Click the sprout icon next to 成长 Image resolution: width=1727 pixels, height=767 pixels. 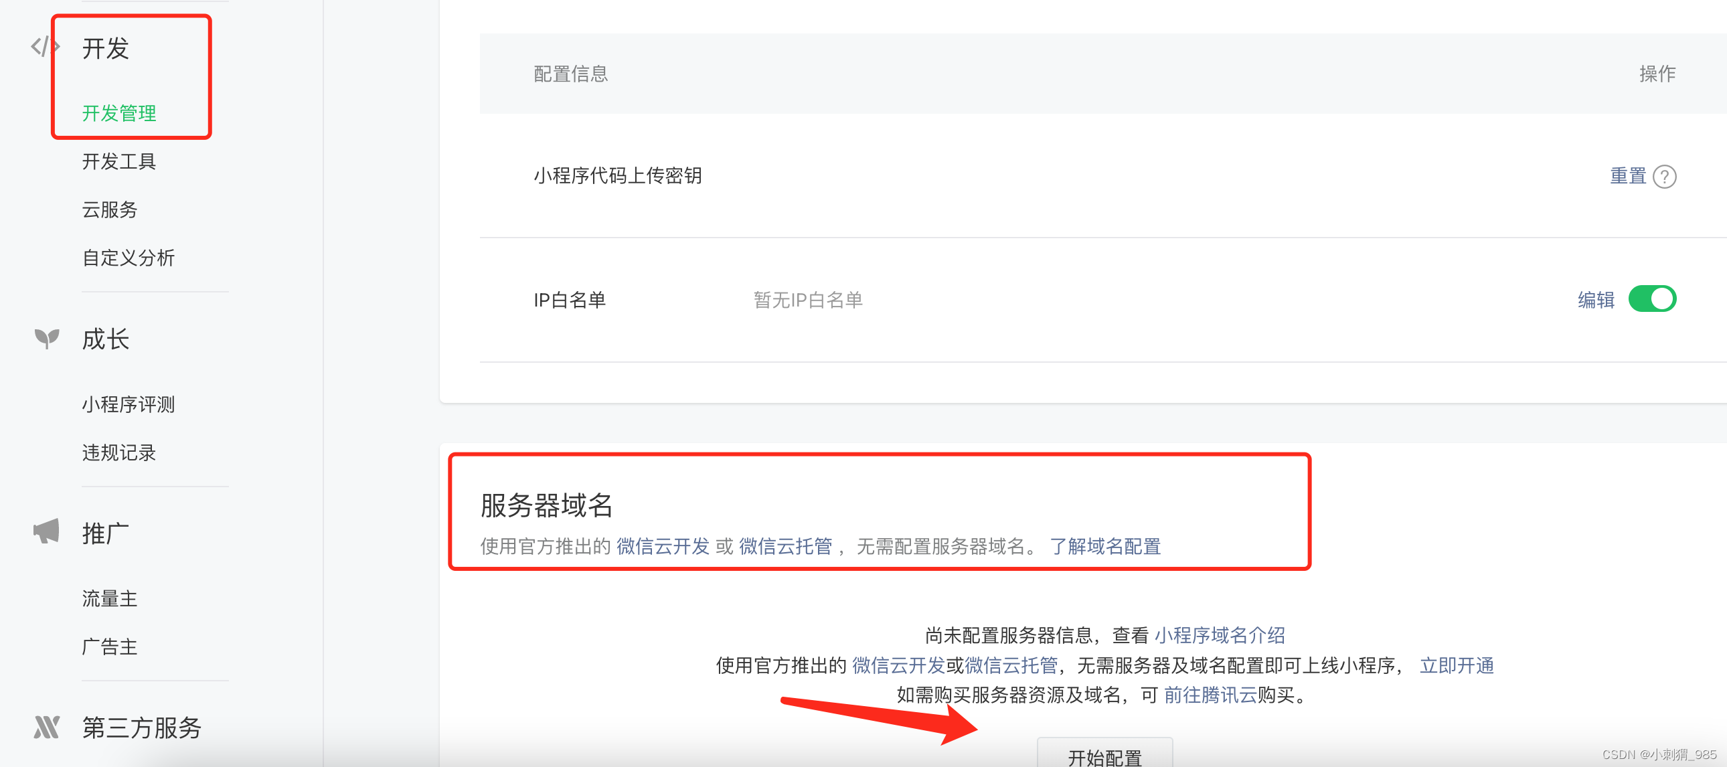click(47, 339)
